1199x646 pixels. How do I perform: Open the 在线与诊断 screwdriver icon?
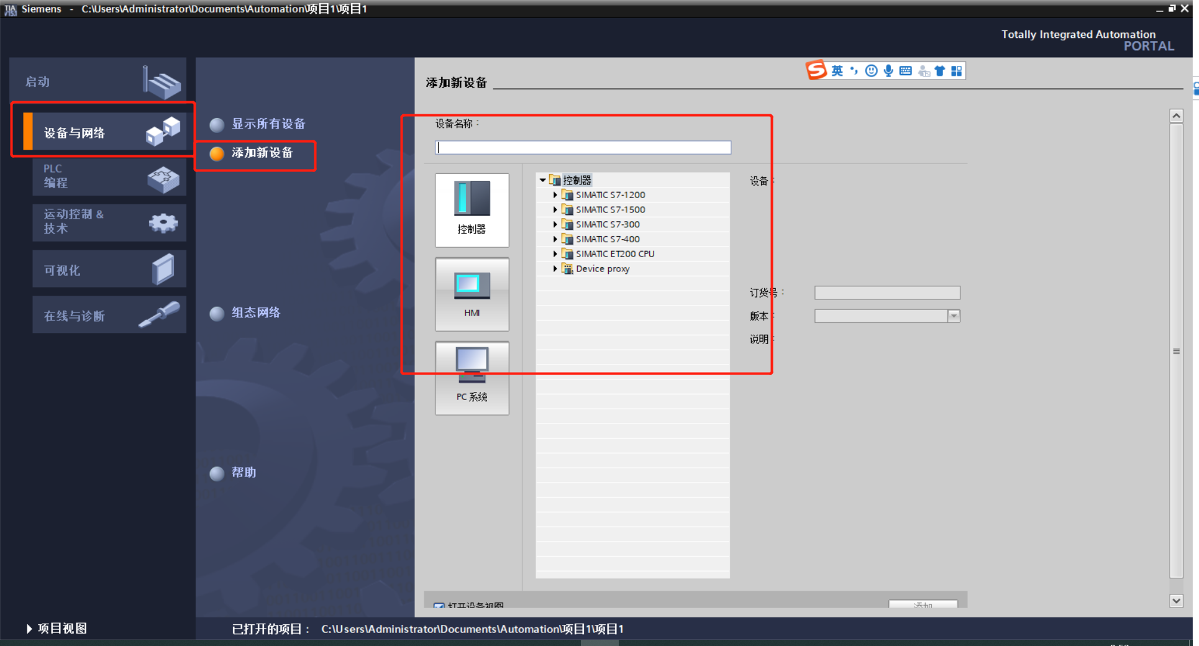[160, 314]
